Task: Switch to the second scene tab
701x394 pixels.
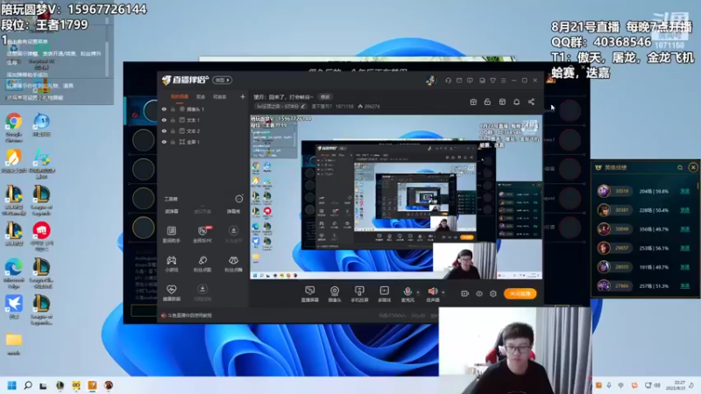Action: [x=201, y=96]
